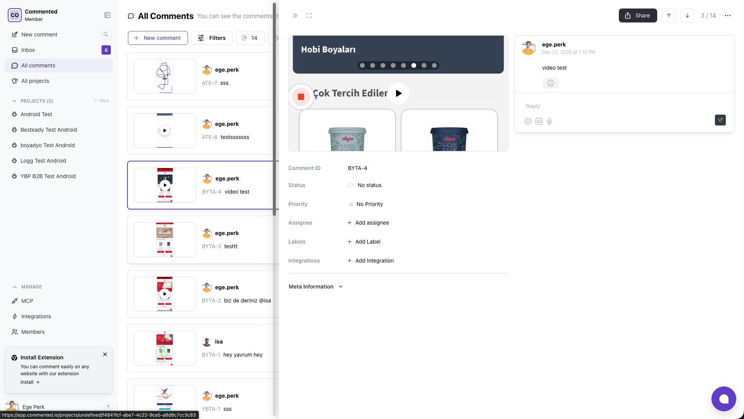
Task: Open Members under Manage
Action: coord(59,332)
